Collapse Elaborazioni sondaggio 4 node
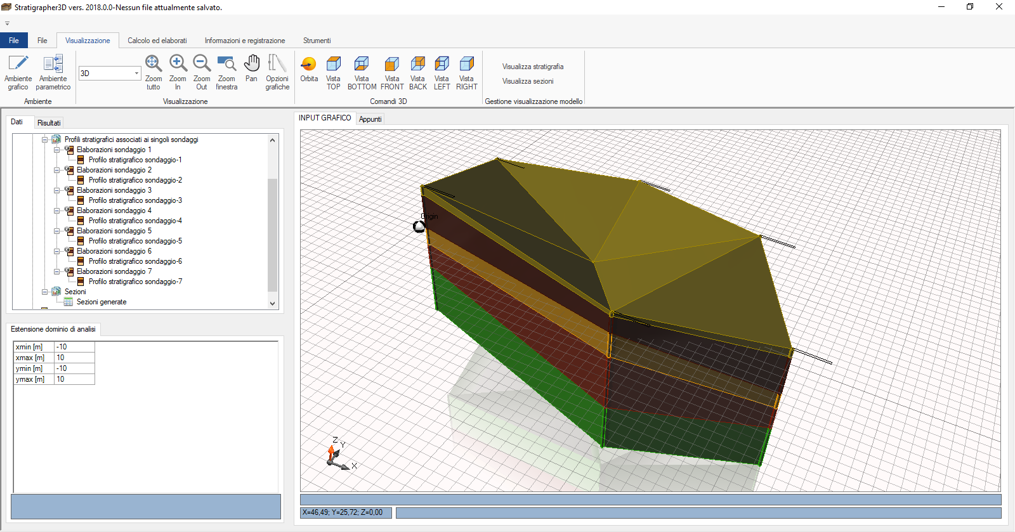Image resolution: width=1015 pixels, height=532 pixels. (x=57, y=211)
